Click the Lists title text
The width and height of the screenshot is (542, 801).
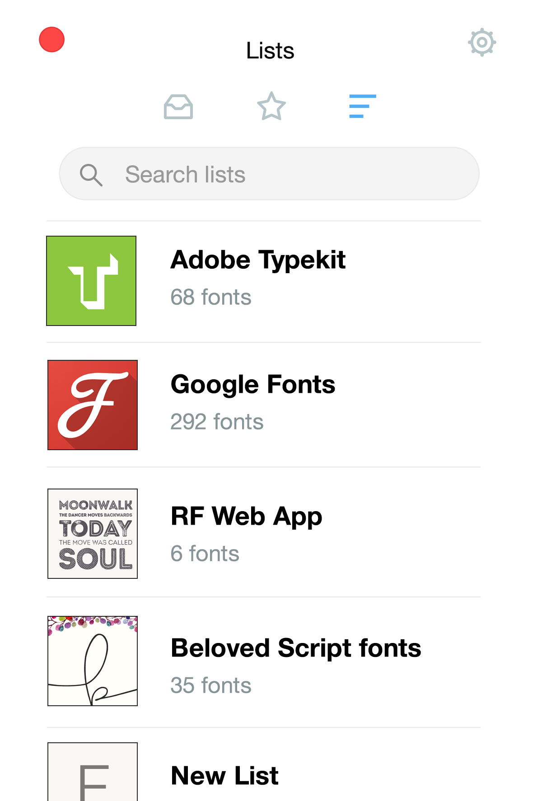pos(270,50)
